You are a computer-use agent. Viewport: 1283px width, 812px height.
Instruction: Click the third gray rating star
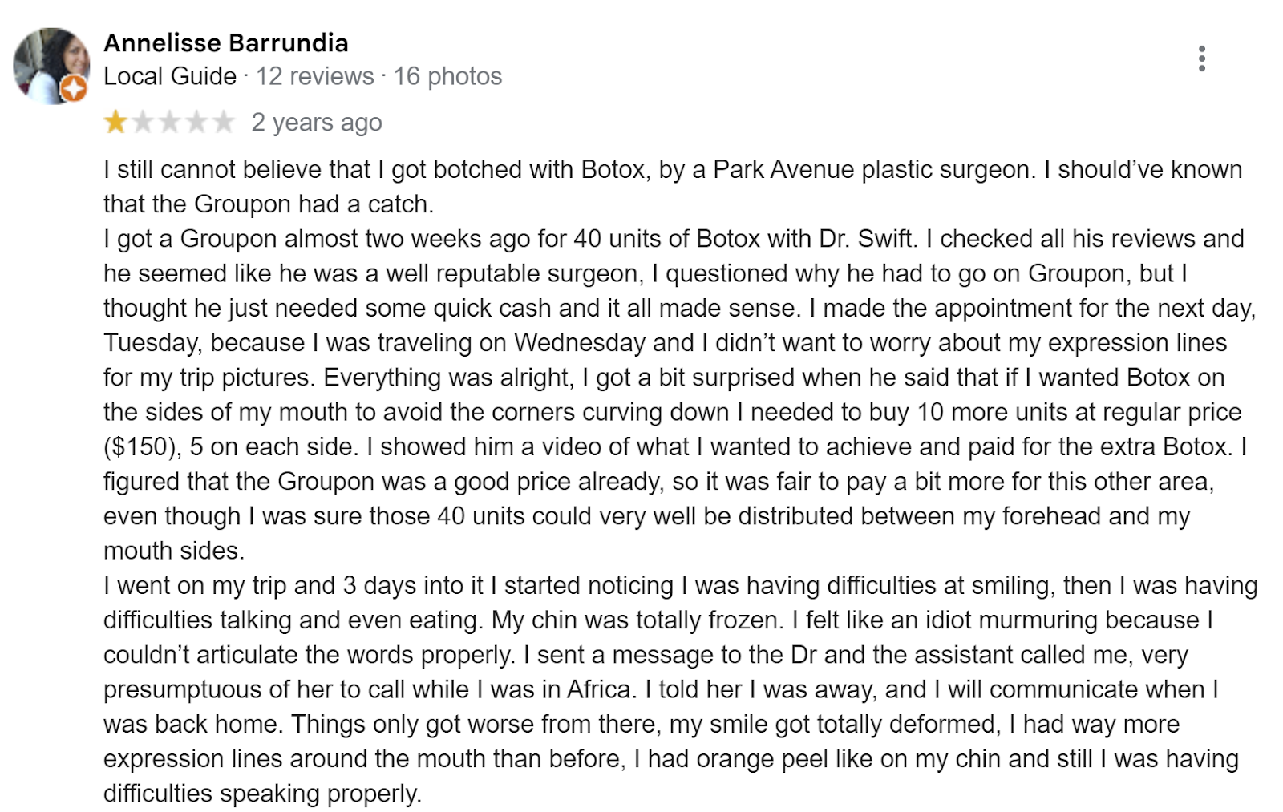169,122
